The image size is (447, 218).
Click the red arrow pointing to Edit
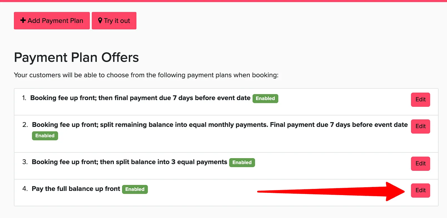pos(331,191)
